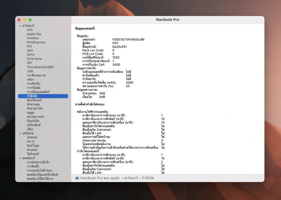
Task: Select NVMExpress in the sidebar
Action: pyautogui.click(x=36, y=42)
